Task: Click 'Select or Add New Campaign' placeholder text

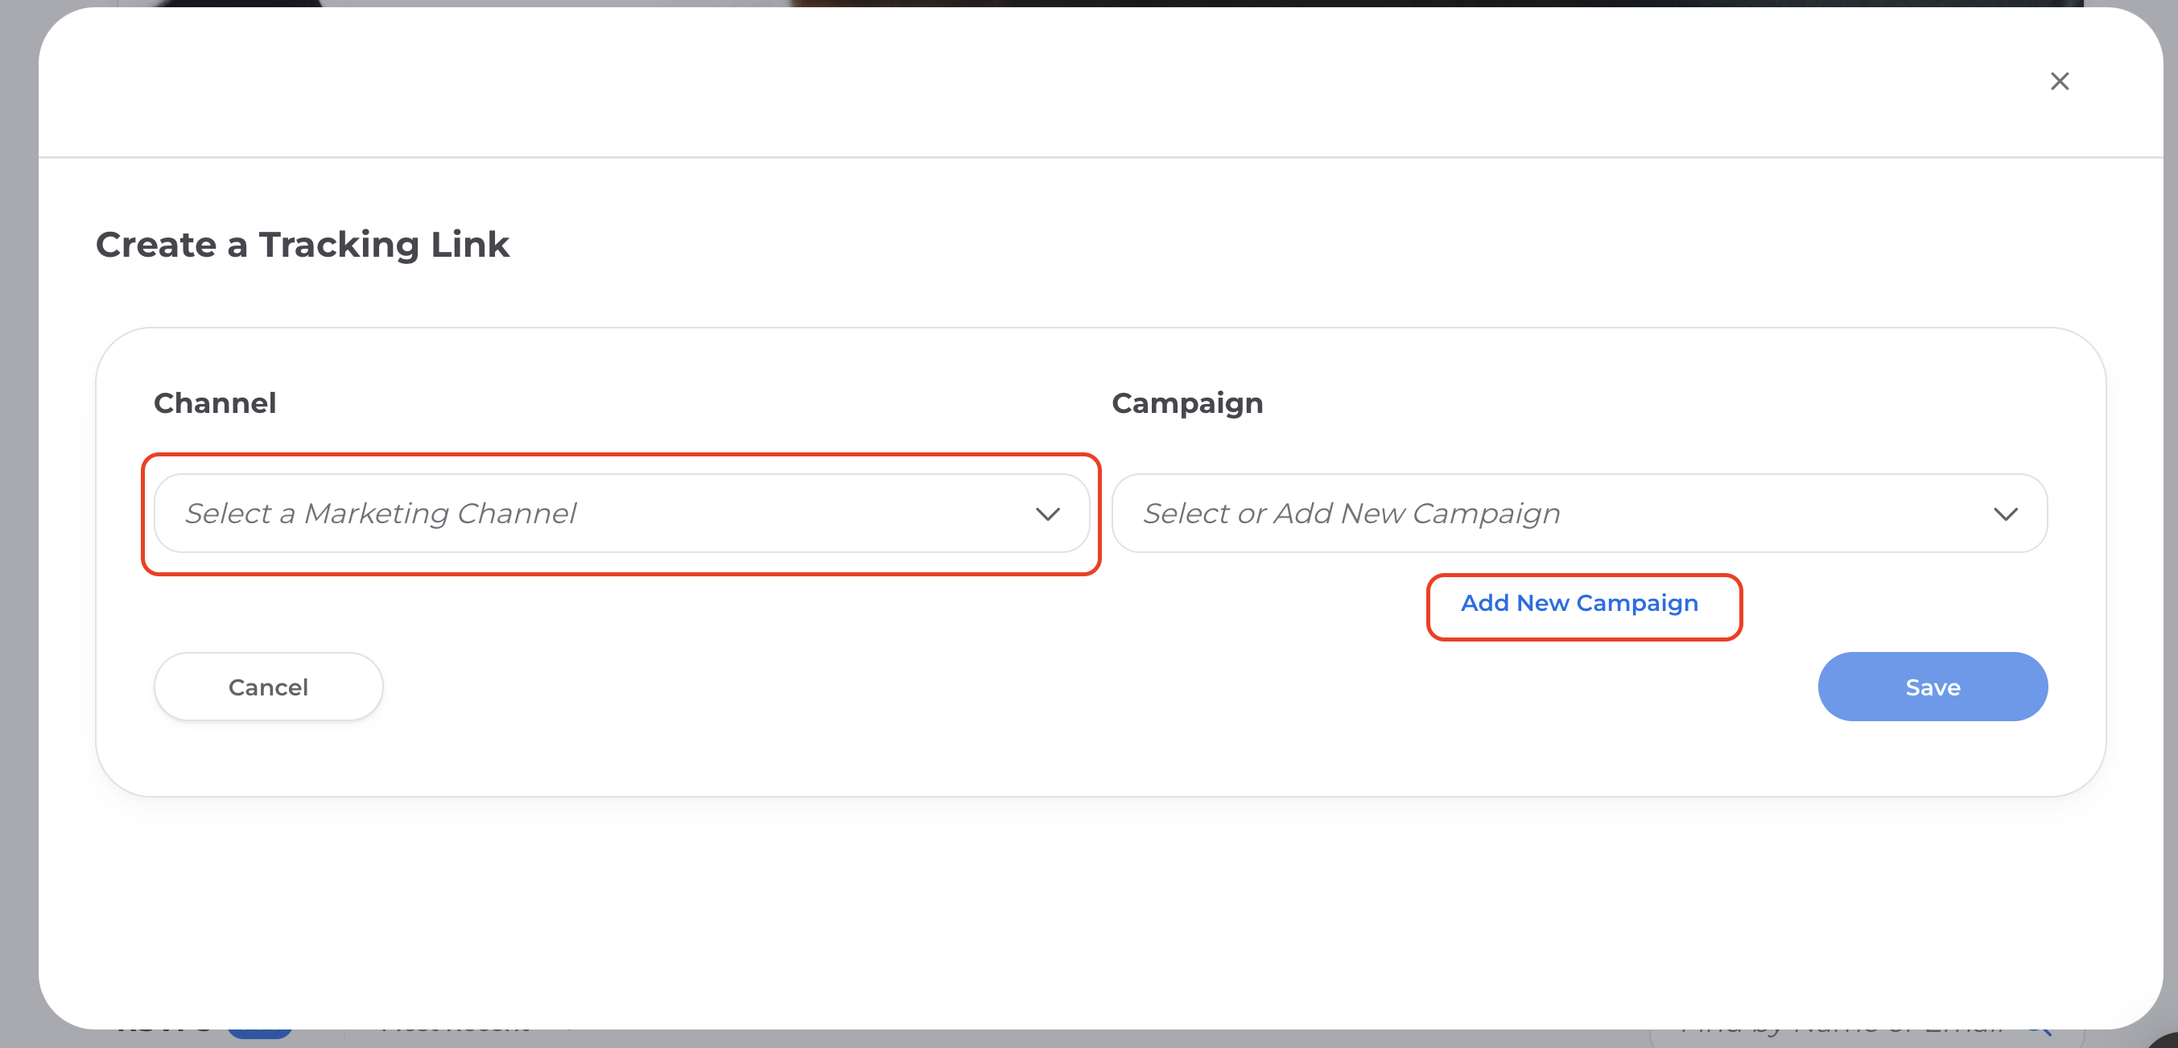Action: (x=1351, y=514)
